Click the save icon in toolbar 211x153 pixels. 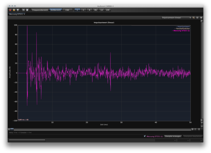click(17, 10)
